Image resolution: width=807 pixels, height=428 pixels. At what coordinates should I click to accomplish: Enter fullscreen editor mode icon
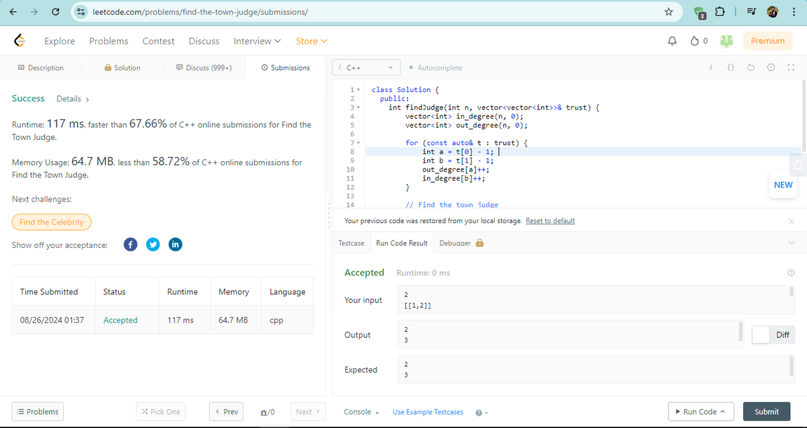tap(791, 67)
